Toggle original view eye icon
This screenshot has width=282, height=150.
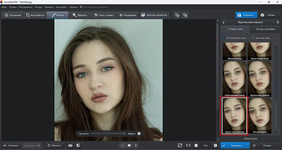[70, 145]
